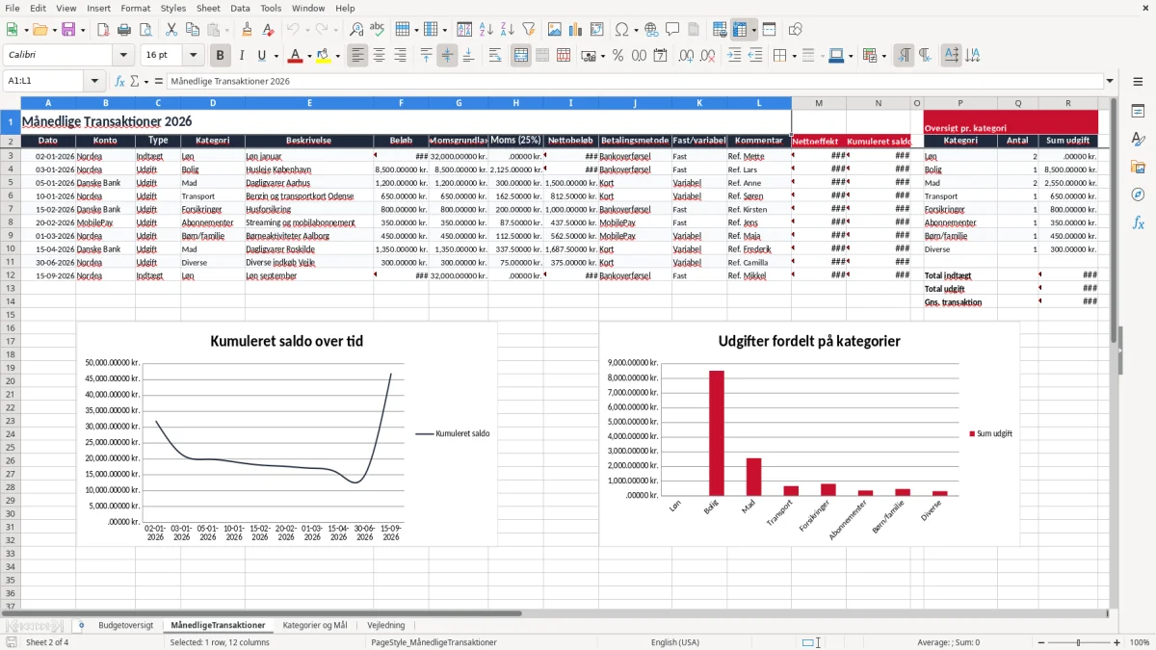Toggle underline formatting
Image resolution: width=1156 pixels, height=650 pixels.
pyautogui.click(x=262, y=56)
